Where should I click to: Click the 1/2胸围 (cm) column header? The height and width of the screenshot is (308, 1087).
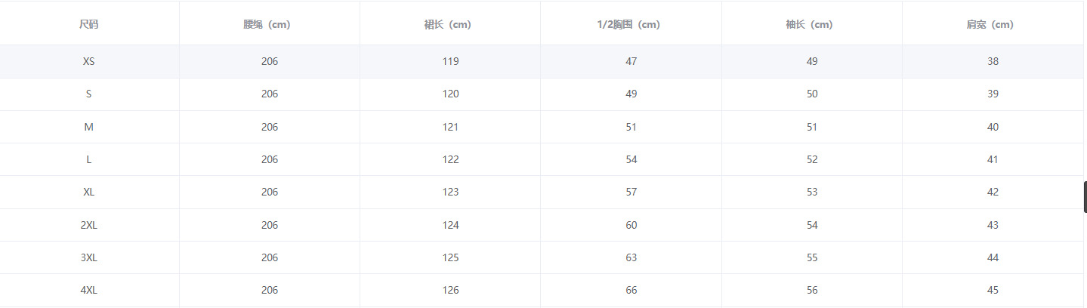point(631,24)
